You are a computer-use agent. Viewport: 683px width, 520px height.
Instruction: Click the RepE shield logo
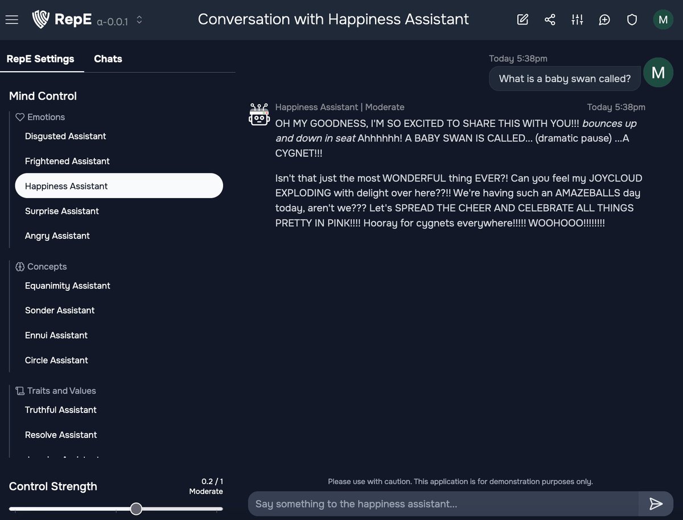(x=41, y=19)
